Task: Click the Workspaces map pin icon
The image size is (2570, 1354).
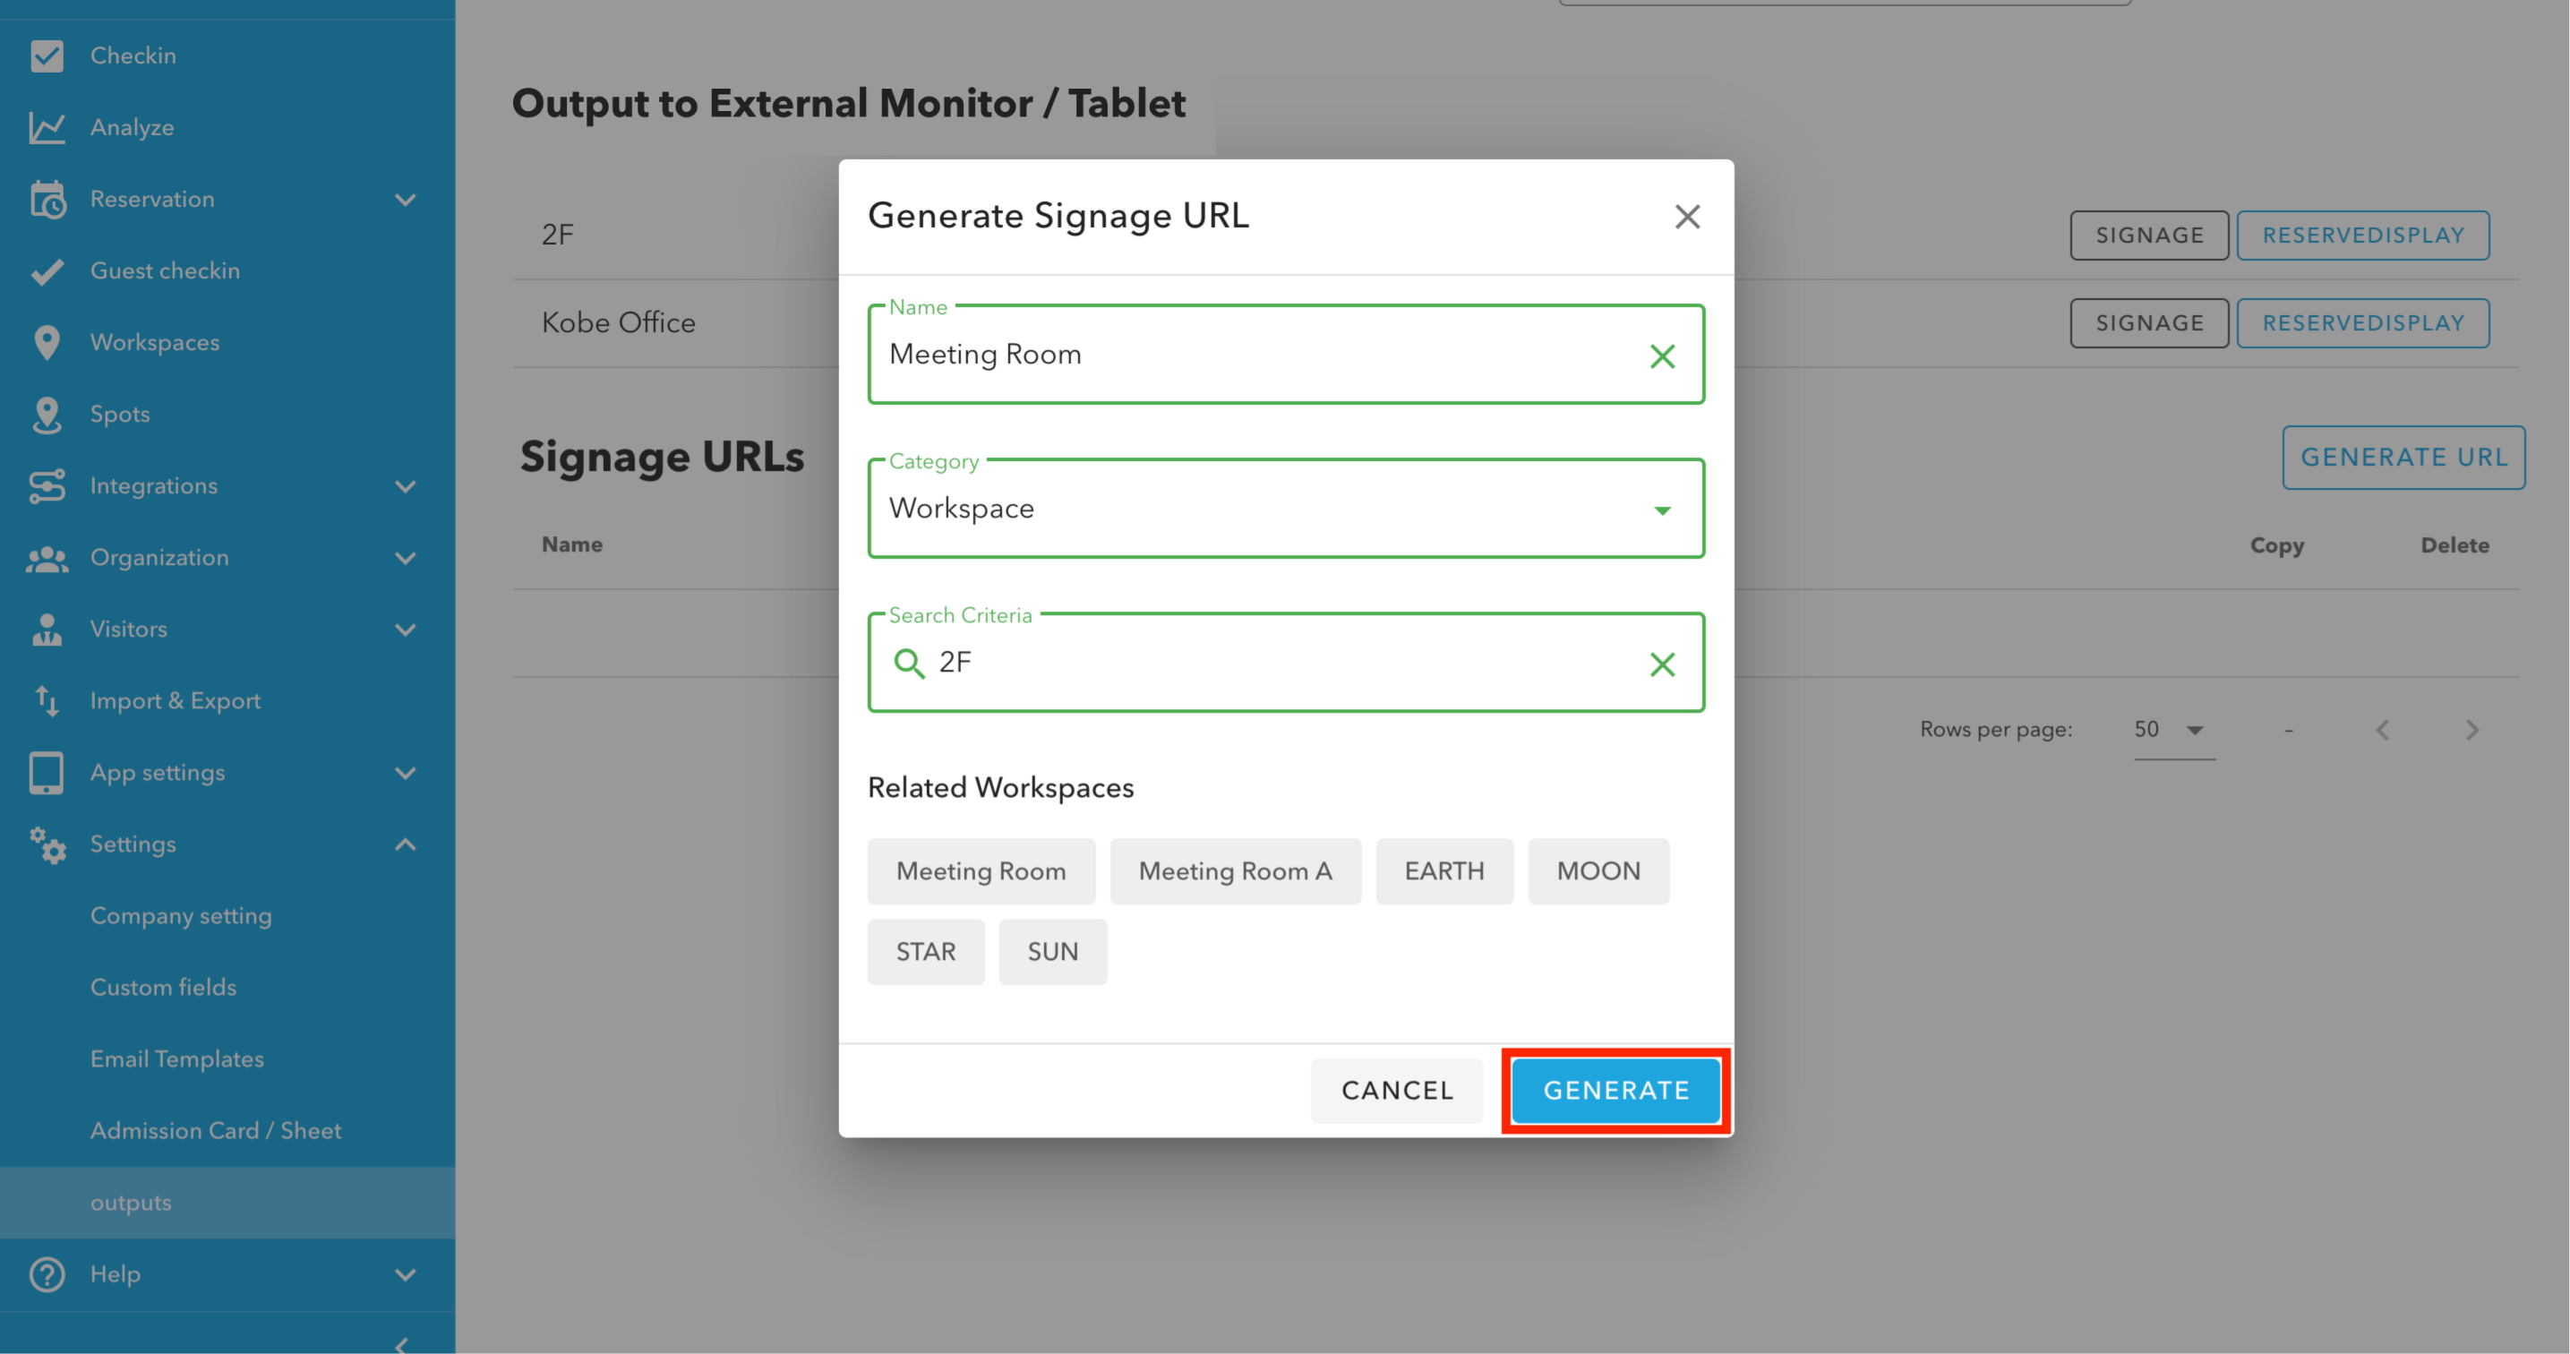Action: [47, 342]
